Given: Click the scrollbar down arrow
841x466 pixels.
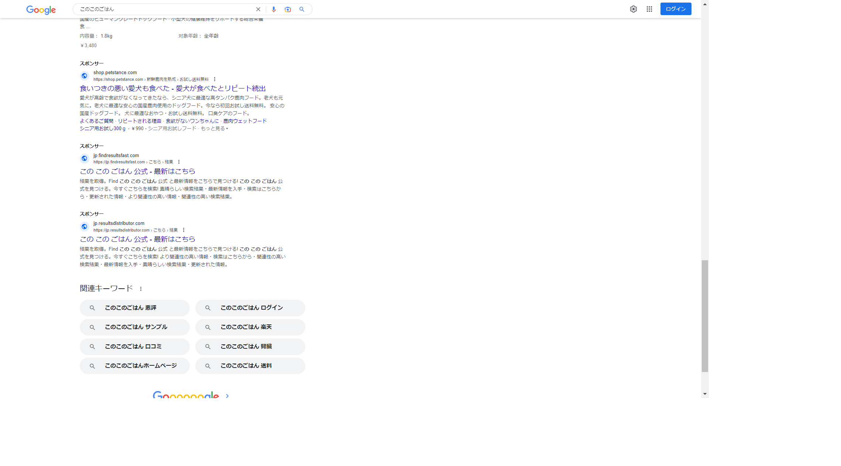Looking at the screenshot, I should tap(705, 394).
